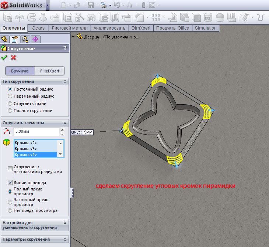Click the Save icon in top toolbar

click(90, 6)
